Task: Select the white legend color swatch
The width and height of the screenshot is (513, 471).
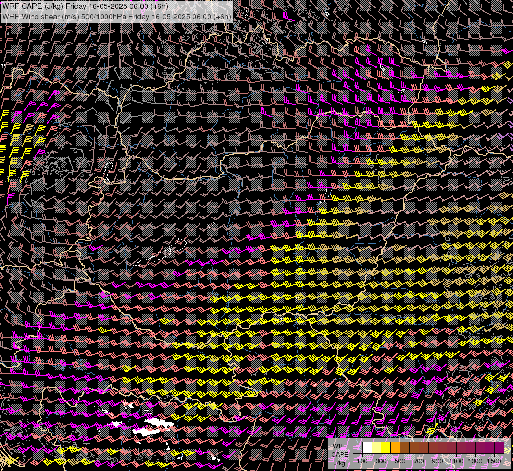Action: coord(367,448)
